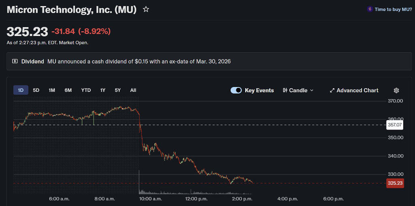Show All time price history
The height and width of the screenshot is (206, 415).
click(133, 90)
